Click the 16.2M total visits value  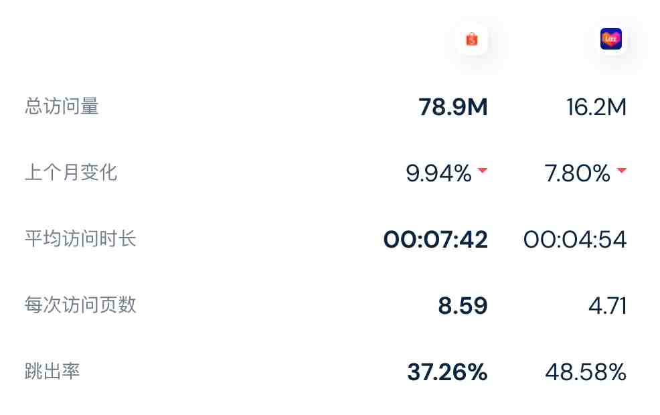click(596, 107)
